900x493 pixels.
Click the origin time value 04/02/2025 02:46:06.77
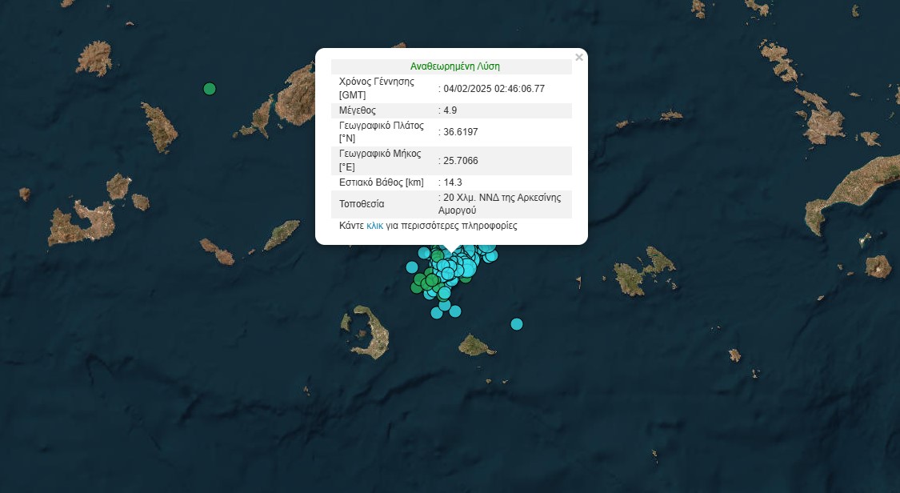pos(494,89)
